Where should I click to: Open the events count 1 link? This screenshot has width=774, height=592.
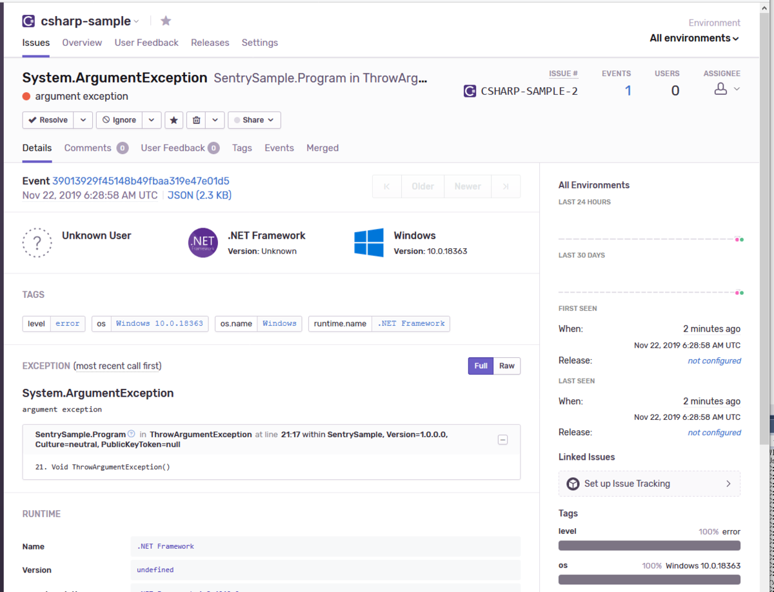628,91
